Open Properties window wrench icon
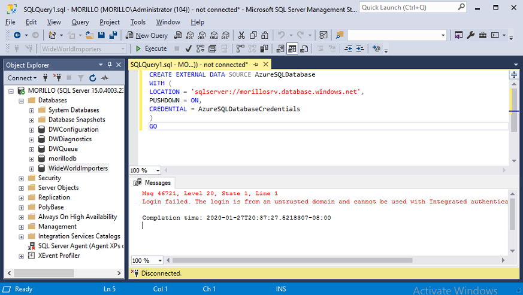Viewport: 523px width, 295px height. click(471, 35)
